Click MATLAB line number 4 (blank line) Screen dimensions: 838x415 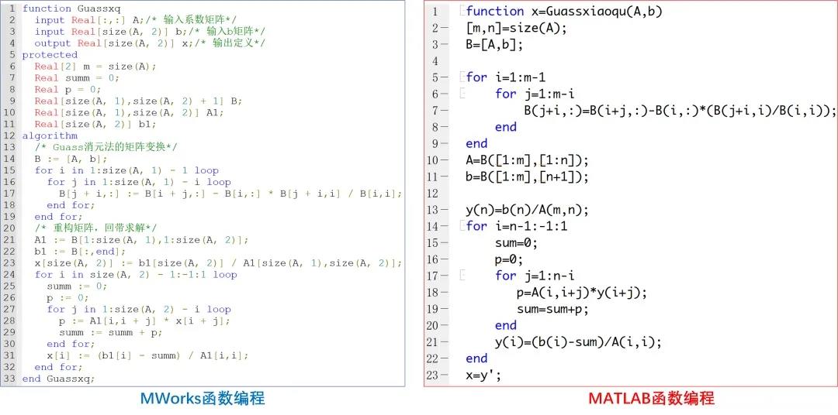pos(435,61)
